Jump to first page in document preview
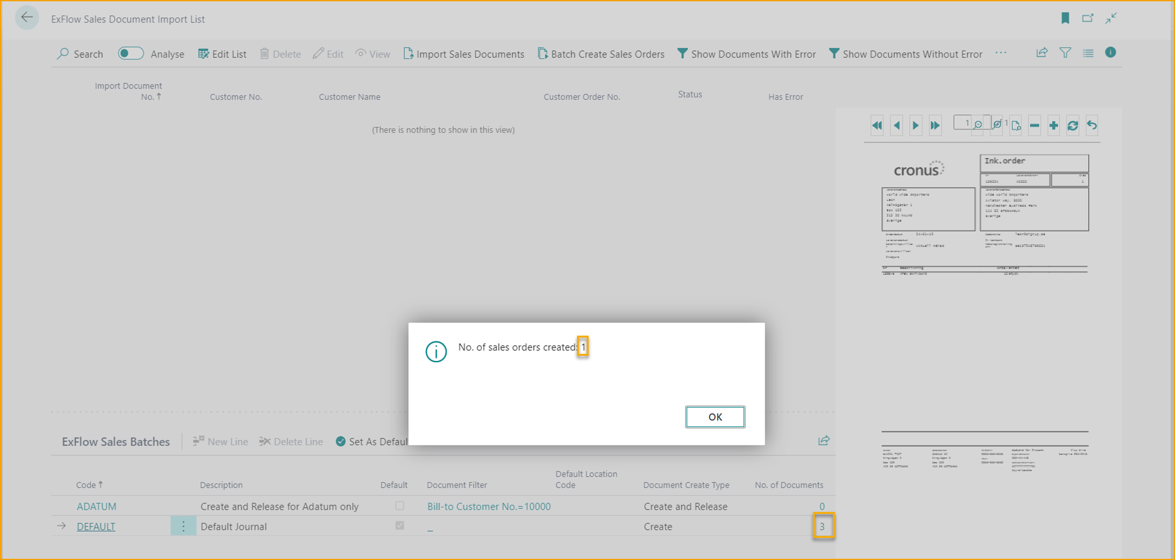Image resolution: width=1175 pixels, height=560 pixels. 877,125
